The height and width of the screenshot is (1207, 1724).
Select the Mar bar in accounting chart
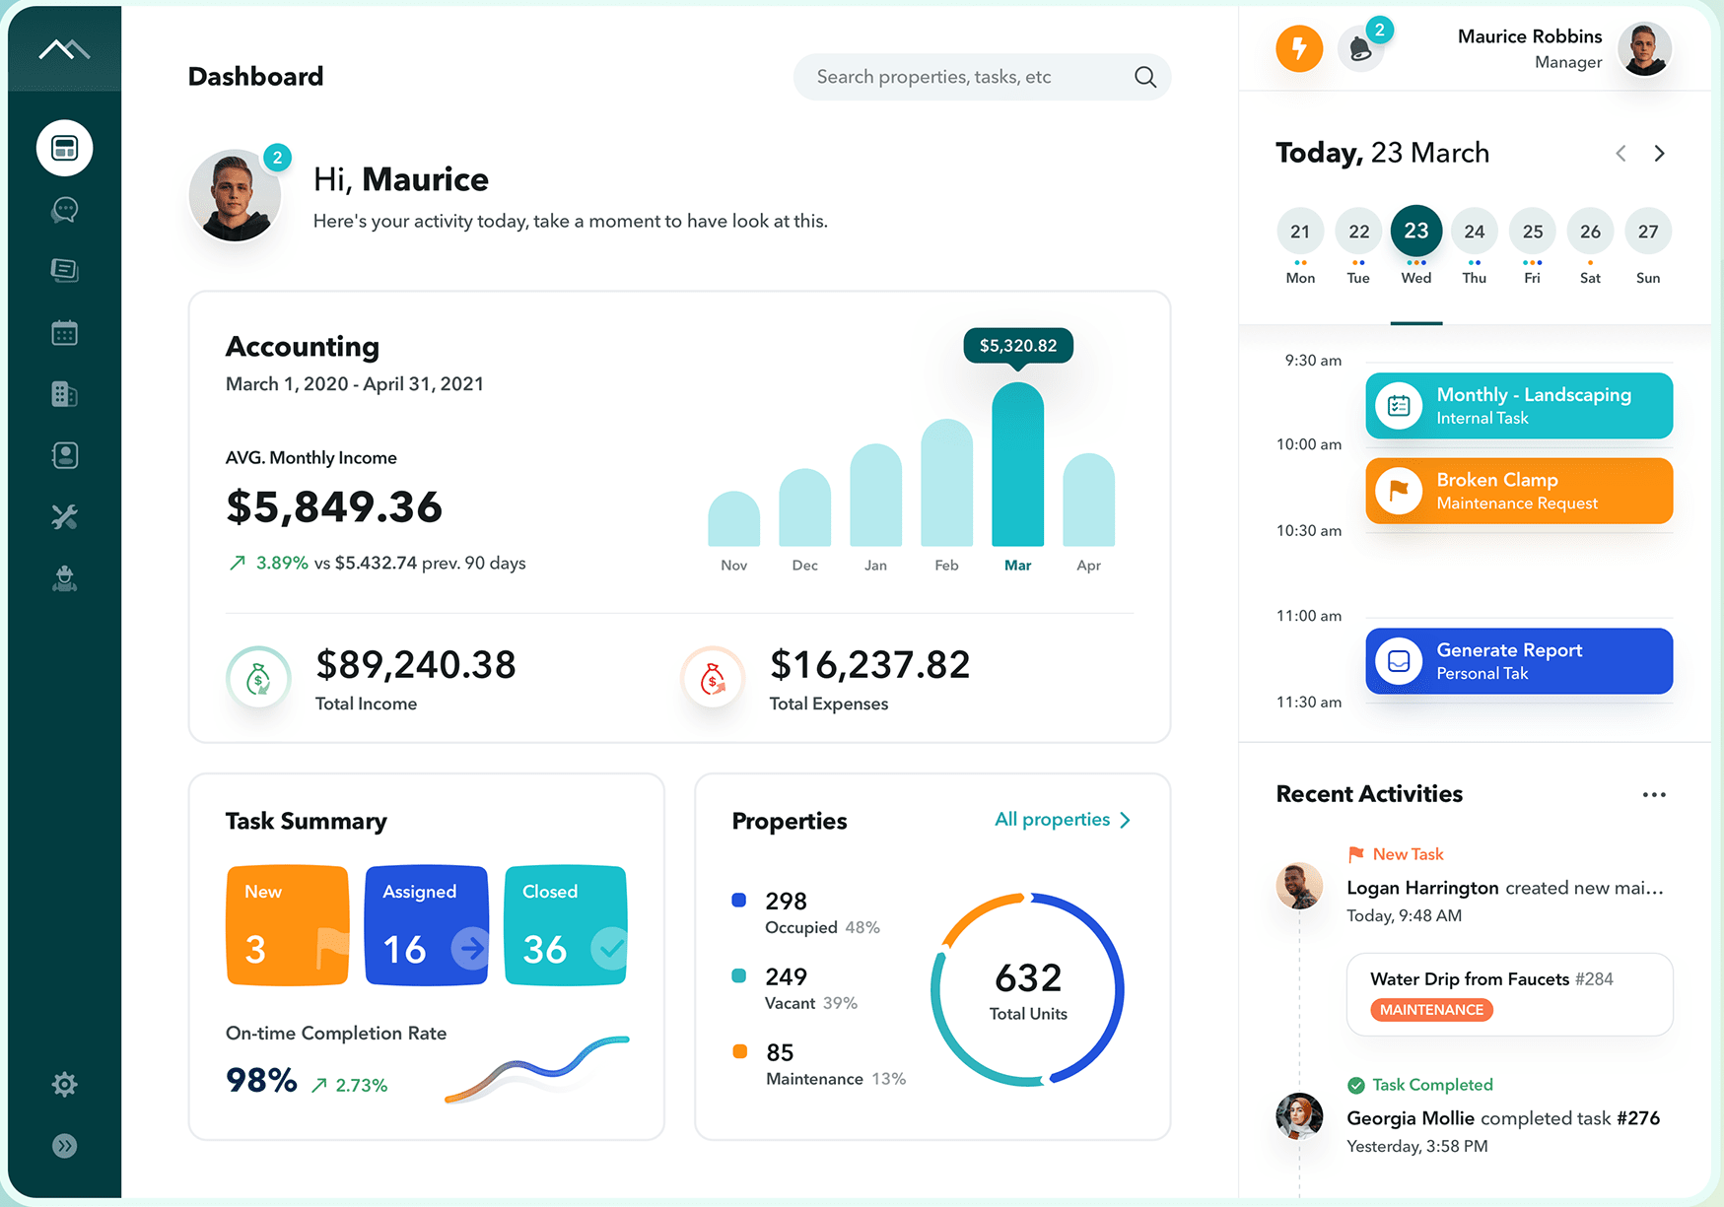pyautogui.click(x=1017, y=464)
